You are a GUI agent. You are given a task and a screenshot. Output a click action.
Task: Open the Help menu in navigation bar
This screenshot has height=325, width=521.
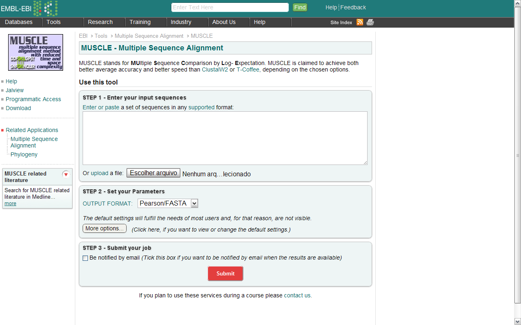coord(260,22)
